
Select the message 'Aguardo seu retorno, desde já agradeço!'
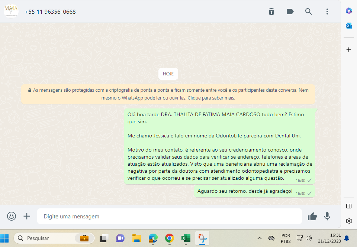254,191
